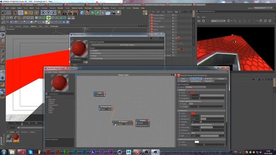
Task: Click the blue Cube primitive icon
Action: 82,12
